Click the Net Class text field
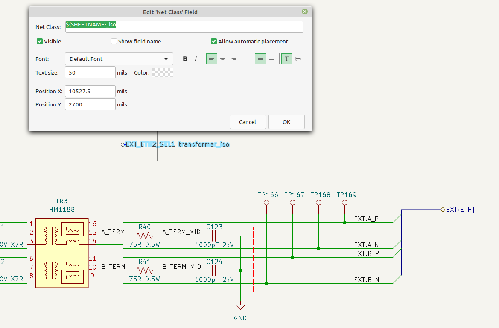Viewport: 499px width, 328px height. tap(184, 27)
